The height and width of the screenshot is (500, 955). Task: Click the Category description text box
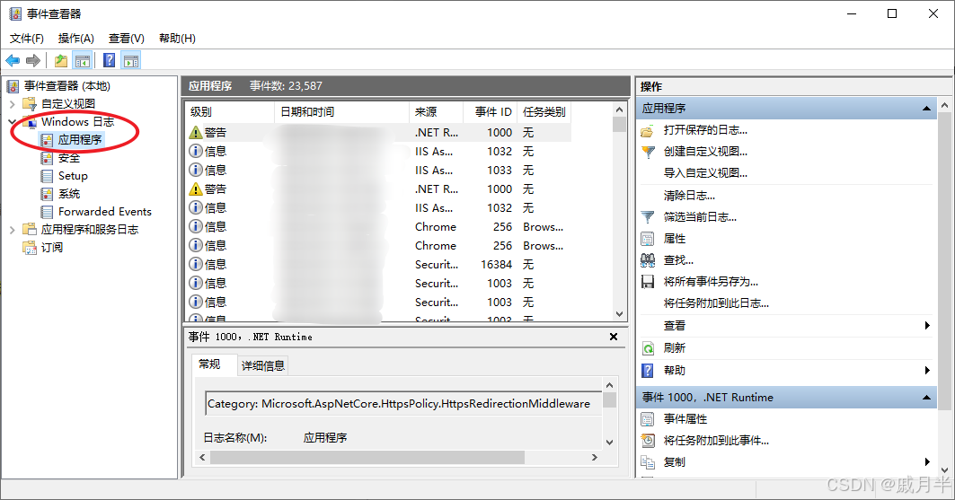click(403, 403)
